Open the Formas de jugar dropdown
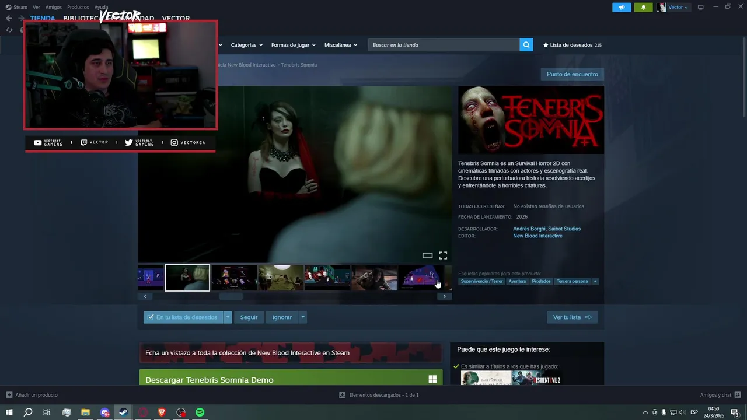Screen dimensions: 747x420 (293, 45)
